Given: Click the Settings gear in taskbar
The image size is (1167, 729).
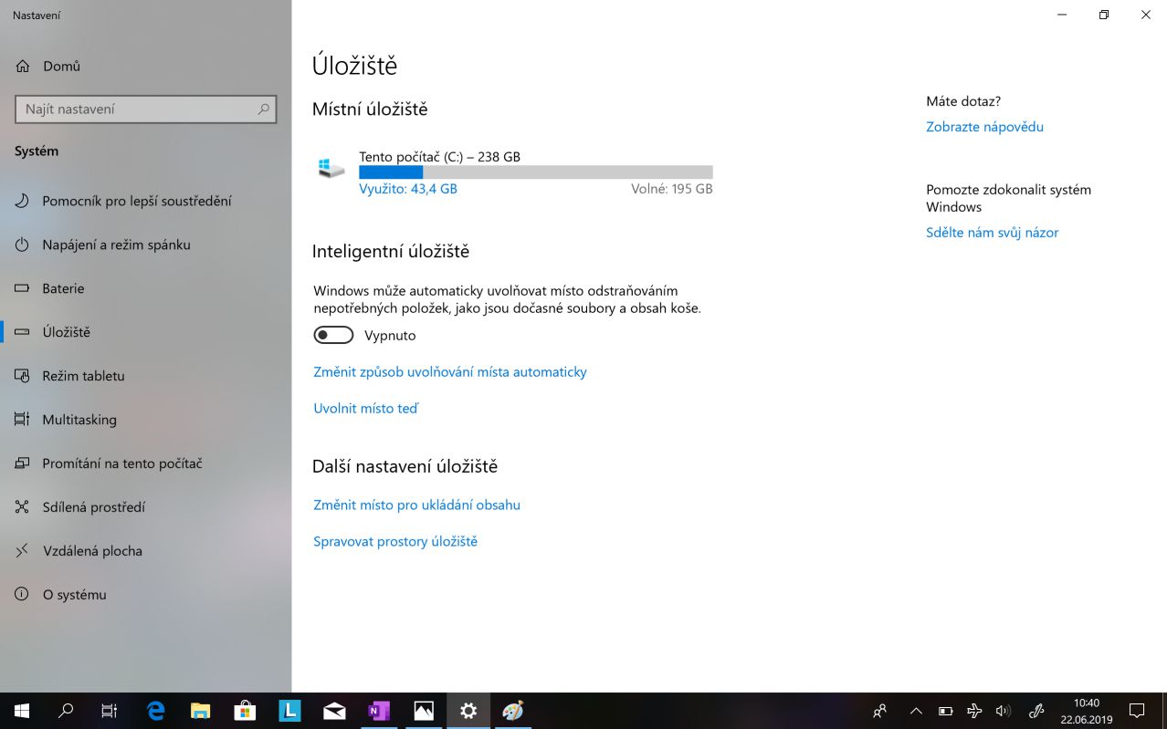Looking at the screenshot, I should [468, 711].
